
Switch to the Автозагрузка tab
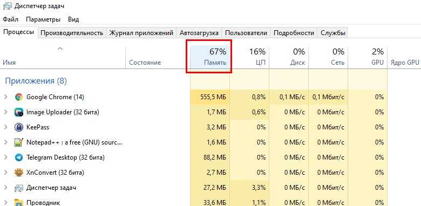[x=199, y=33]
